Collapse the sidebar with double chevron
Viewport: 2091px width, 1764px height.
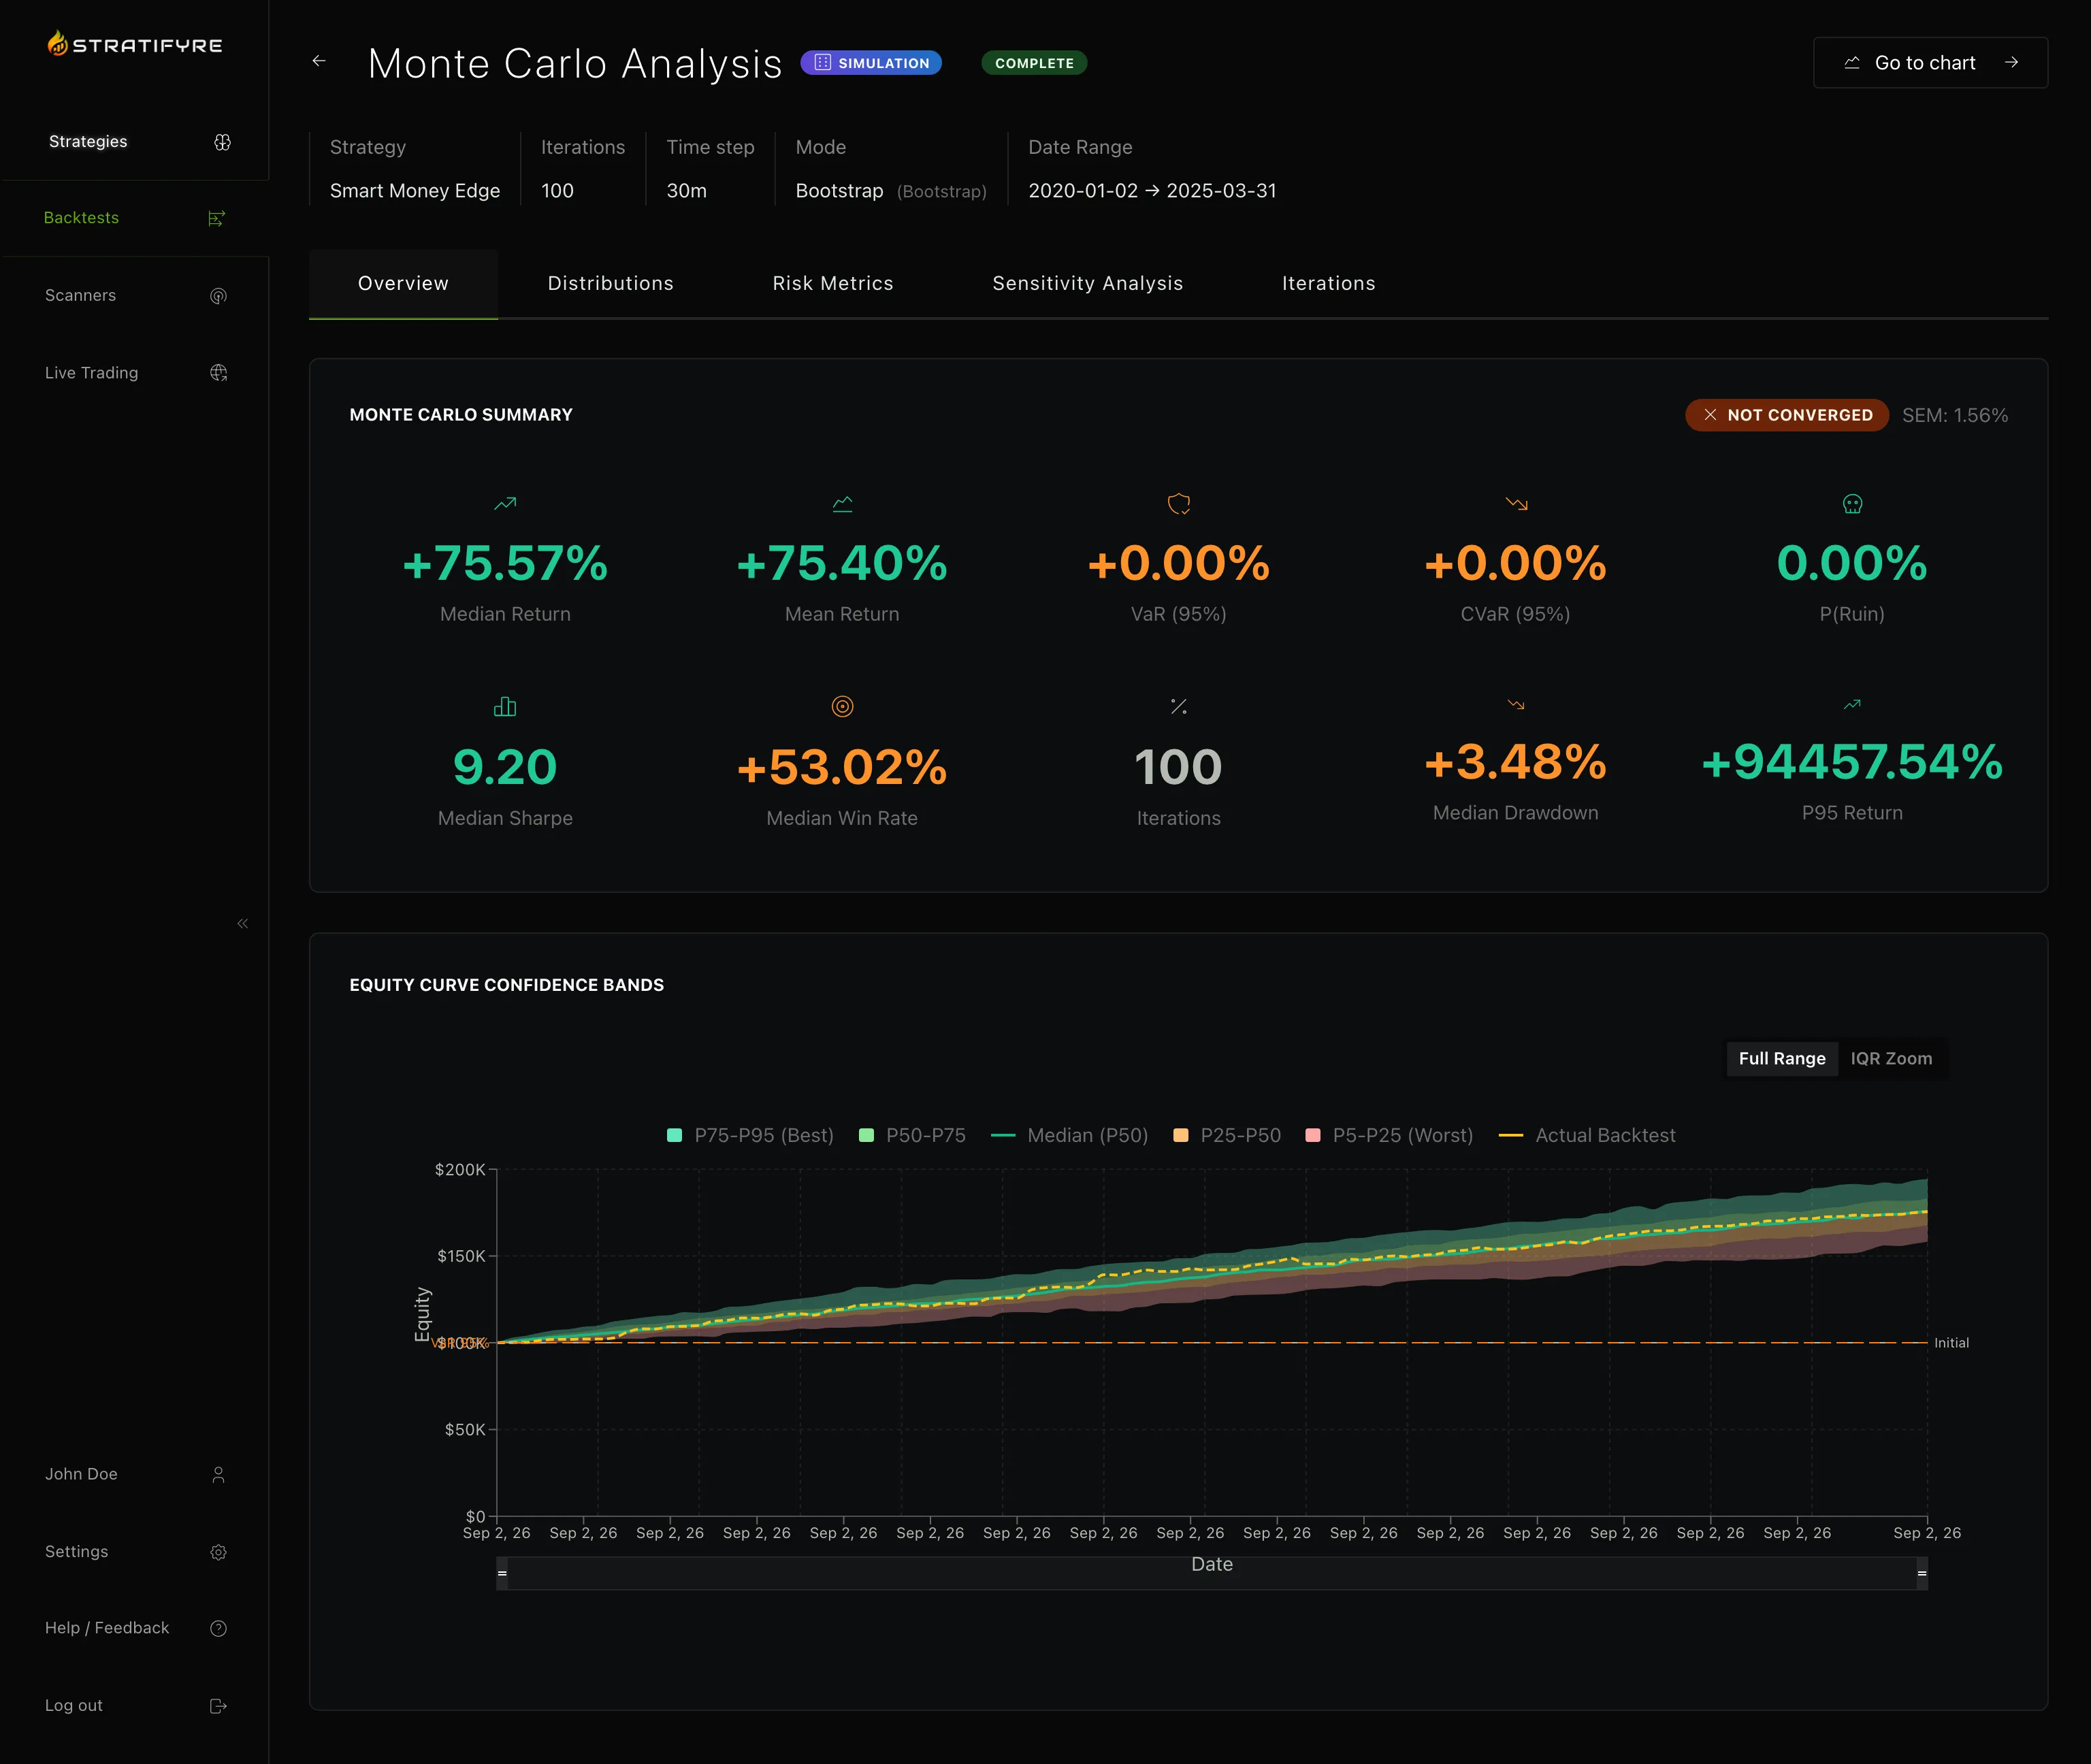(242, 923)
